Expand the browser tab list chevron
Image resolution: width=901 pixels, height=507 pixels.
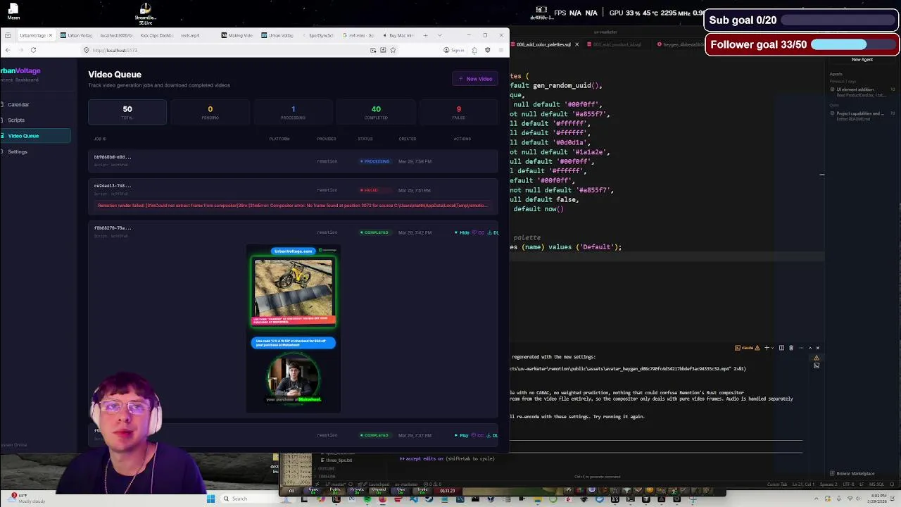(x=440, y=35)
